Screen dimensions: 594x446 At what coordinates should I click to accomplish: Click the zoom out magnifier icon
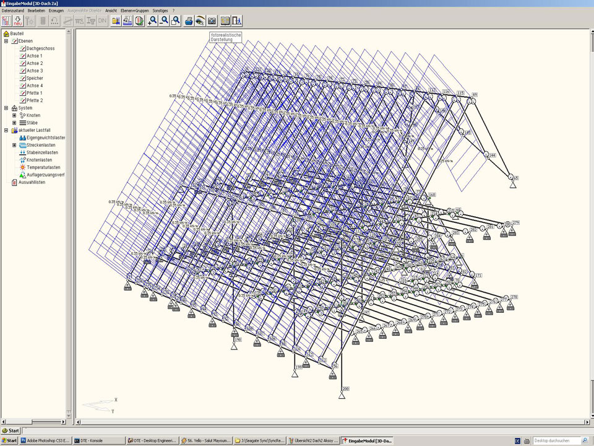click(x=164, y=20)
